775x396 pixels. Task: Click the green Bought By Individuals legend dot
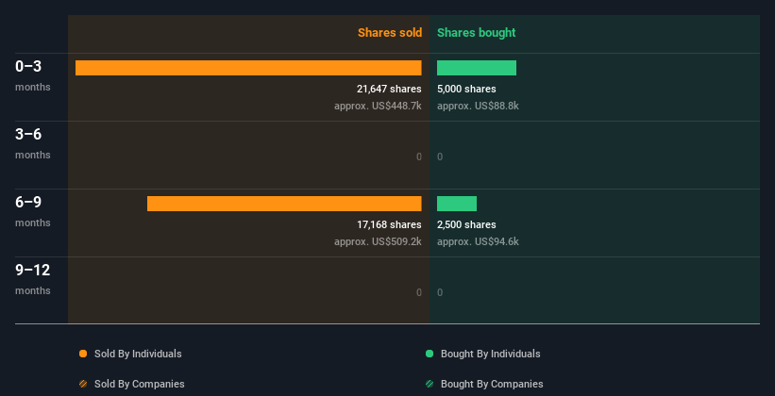(x=430, y=354)
